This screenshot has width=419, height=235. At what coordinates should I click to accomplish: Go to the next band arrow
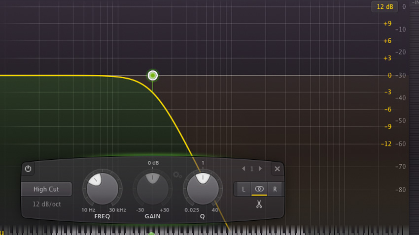(x=260, y=169)
